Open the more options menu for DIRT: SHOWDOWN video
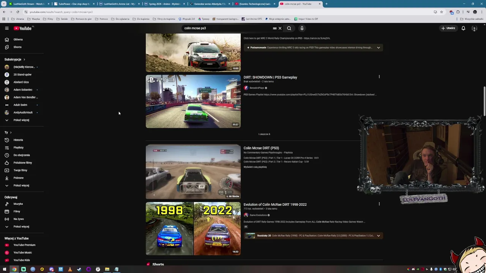 pyautogui.click(x=379, y=77)
